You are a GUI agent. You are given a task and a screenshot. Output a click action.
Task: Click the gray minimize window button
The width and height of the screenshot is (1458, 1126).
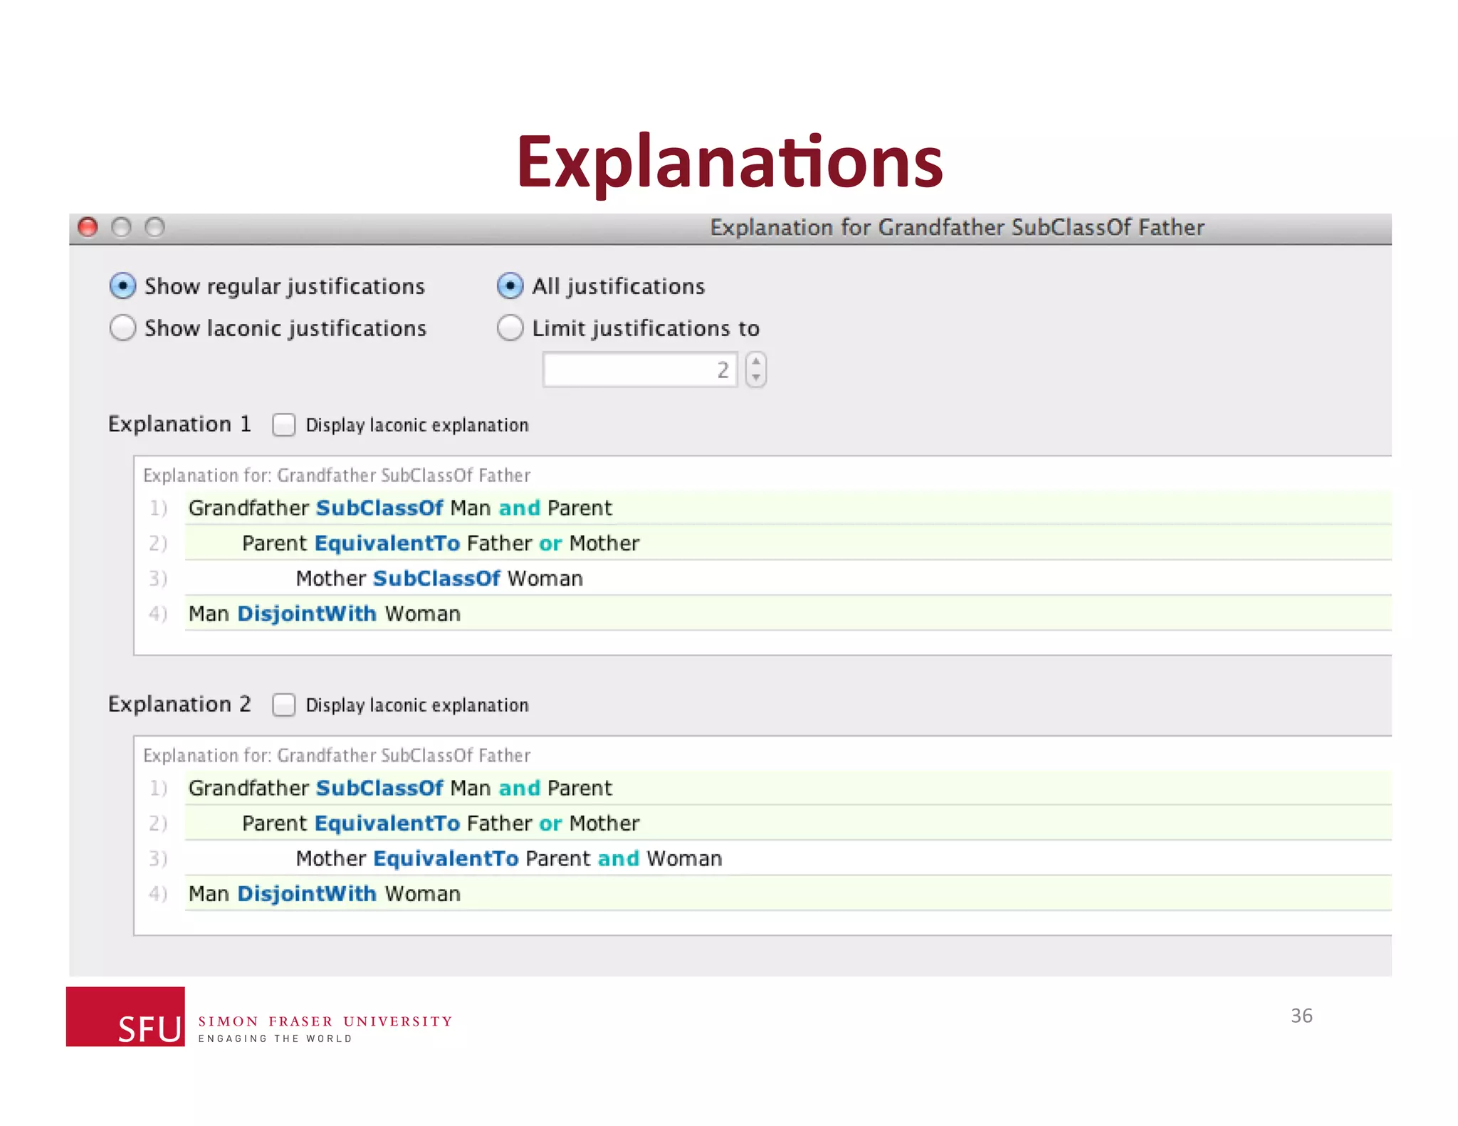pos(122,227)
